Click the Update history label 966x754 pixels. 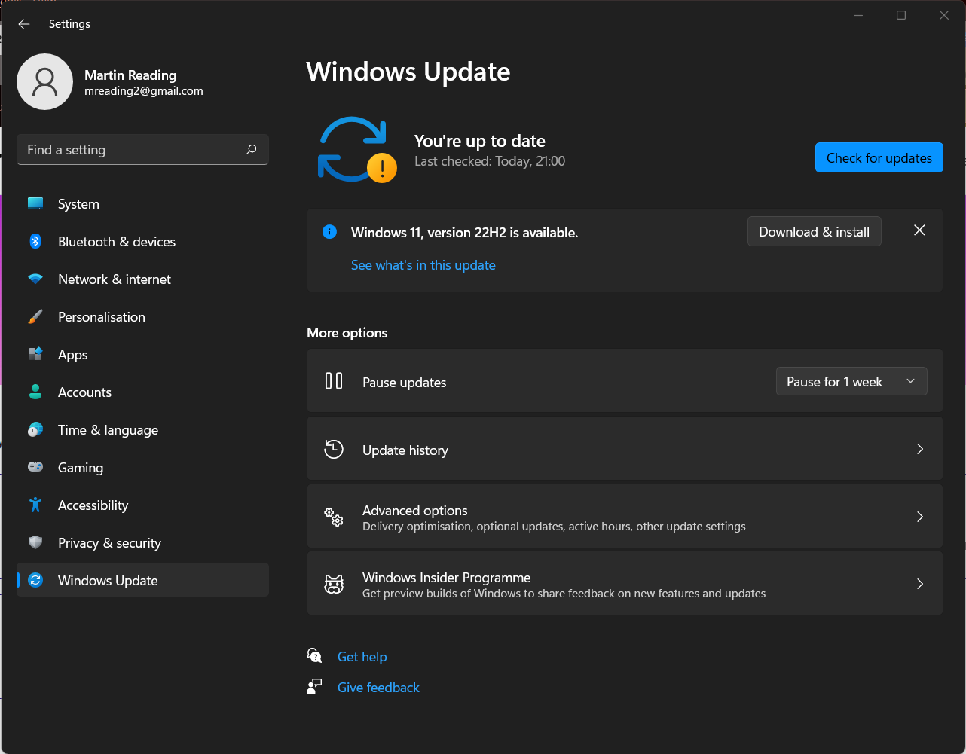point(405,450)
